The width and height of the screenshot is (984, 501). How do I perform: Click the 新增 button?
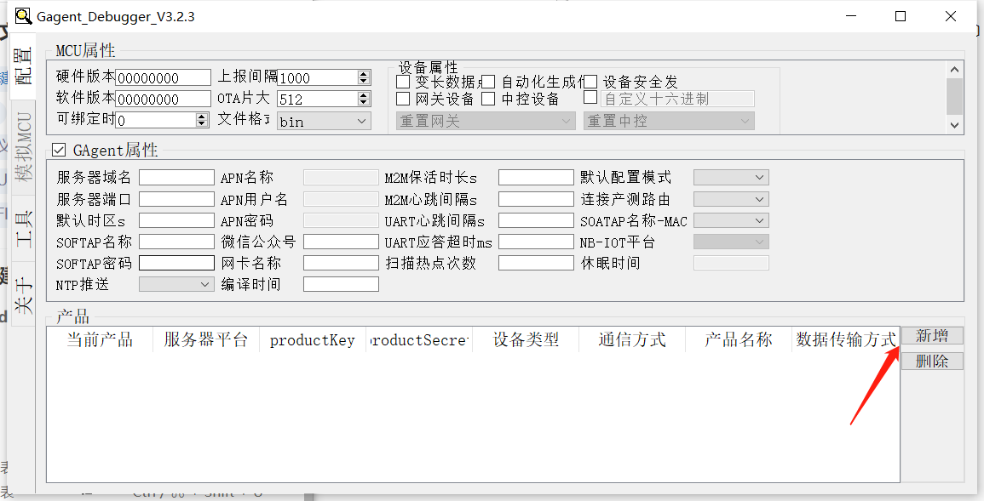931,334
